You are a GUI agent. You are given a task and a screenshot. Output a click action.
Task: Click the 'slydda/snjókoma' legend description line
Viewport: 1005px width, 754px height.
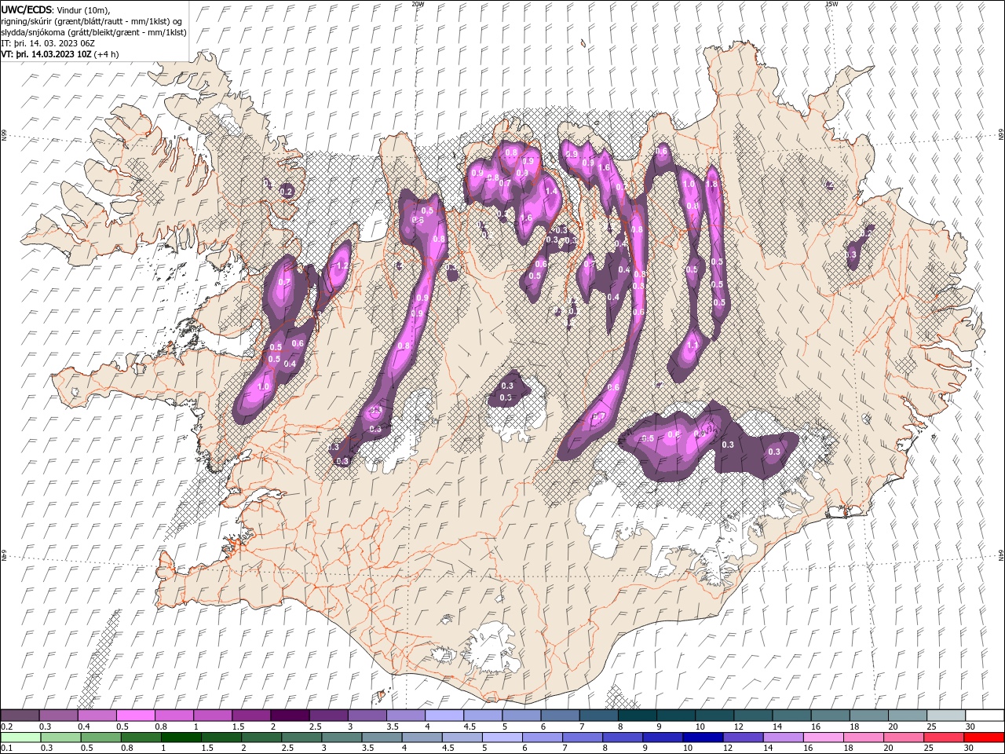click(x=94, y=32)
